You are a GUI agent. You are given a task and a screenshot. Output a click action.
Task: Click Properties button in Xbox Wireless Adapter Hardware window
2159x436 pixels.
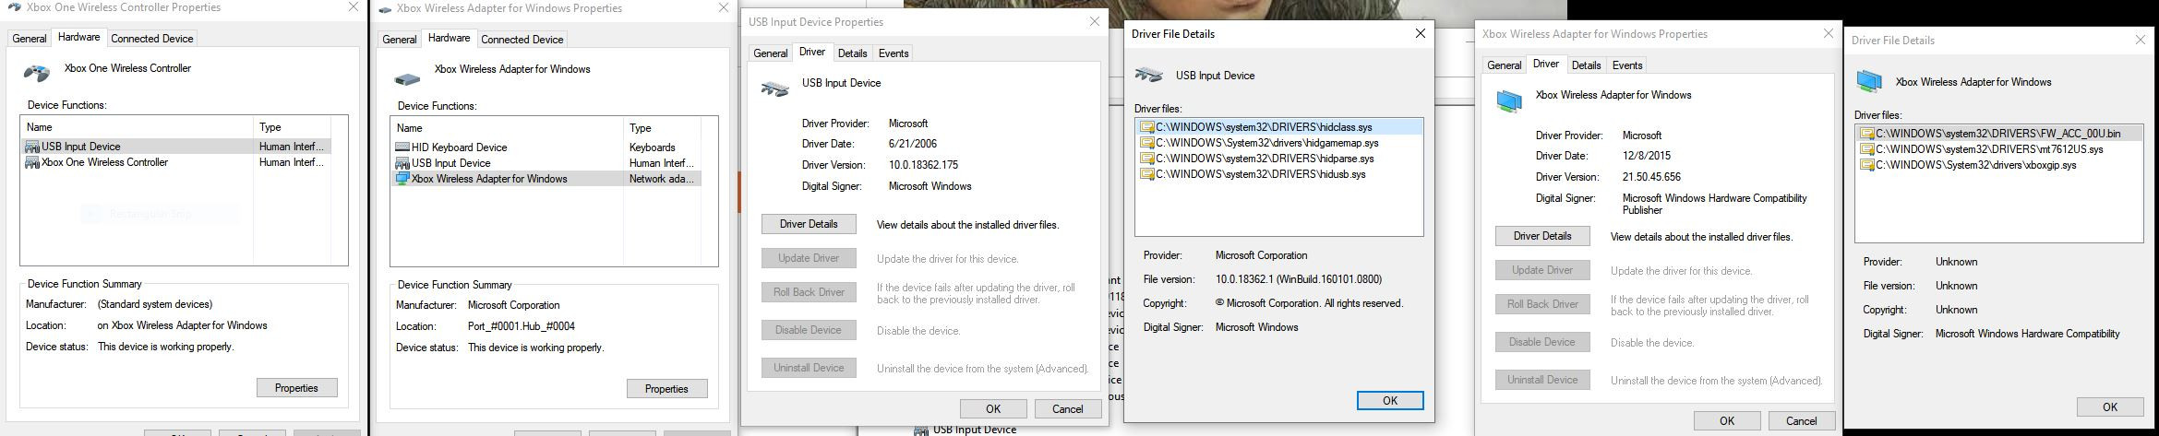(666, 389)
